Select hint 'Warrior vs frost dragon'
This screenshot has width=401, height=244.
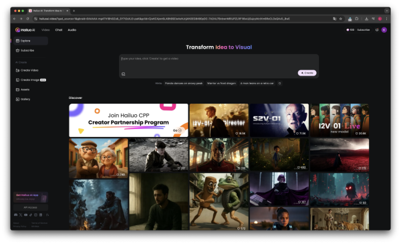point(221,84)
